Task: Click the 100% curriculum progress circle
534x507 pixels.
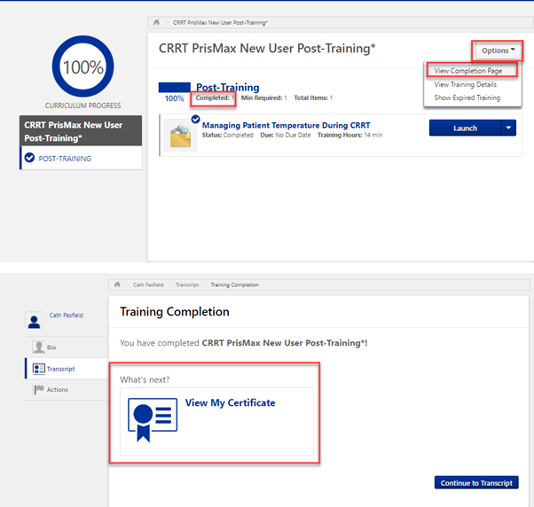Action: tap(83, 66)
